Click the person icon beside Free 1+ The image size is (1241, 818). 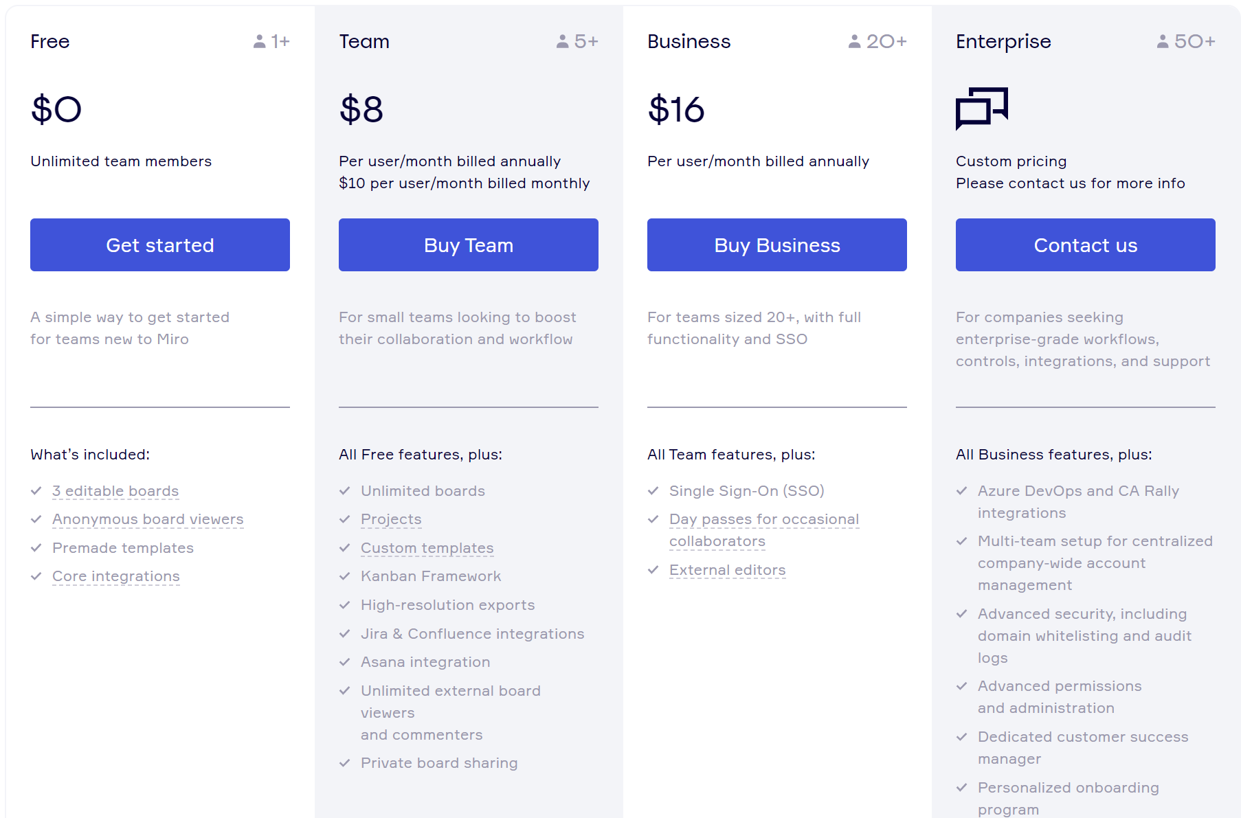click(x=259, y=42)
